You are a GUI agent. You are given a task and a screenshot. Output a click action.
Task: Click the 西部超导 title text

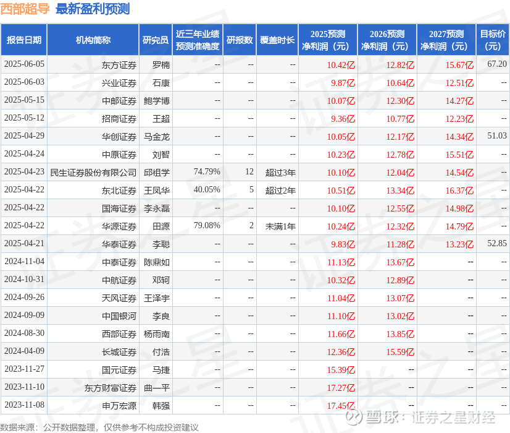pos(25,9)
